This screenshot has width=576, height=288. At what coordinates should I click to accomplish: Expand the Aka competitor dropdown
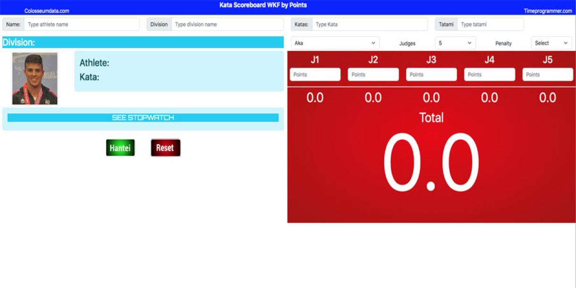point(335,43)
